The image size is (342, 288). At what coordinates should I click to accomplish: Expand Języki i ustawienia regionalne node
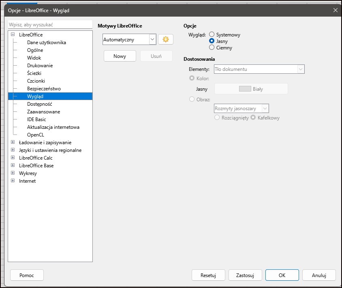click(13, 150)
